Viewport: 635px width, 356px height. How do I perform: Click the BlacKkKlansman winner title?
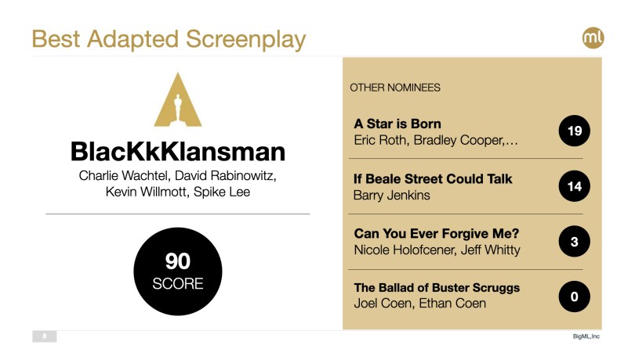point(178,151)
